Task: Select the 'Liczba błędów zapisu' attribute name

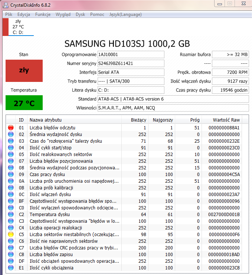Action: pos(51,254)
